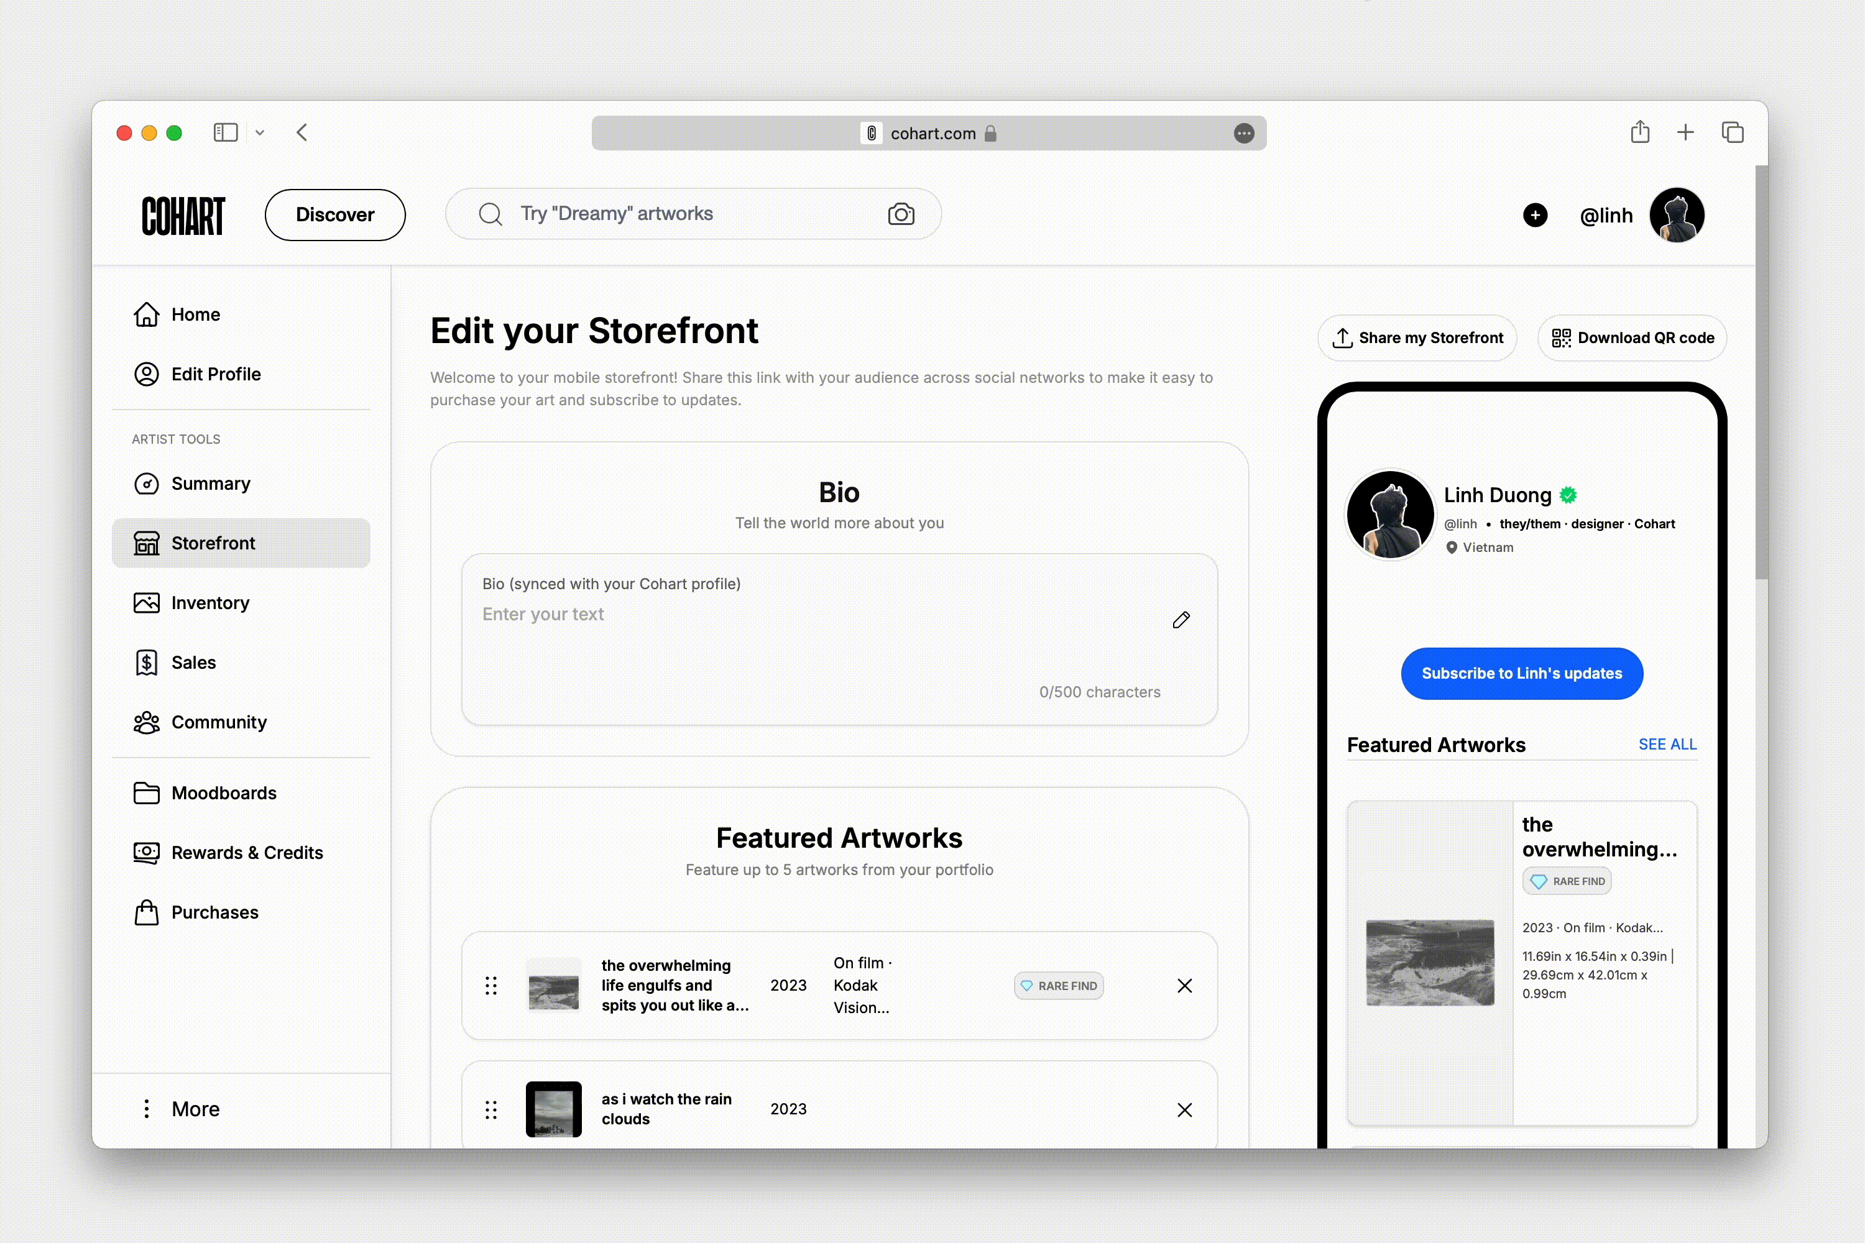Expand the More menu in sidebar

coord(193,1107)
